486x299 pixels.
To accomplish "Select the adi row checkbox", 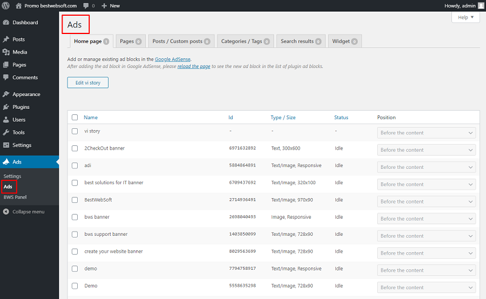I will click(75, 166).
